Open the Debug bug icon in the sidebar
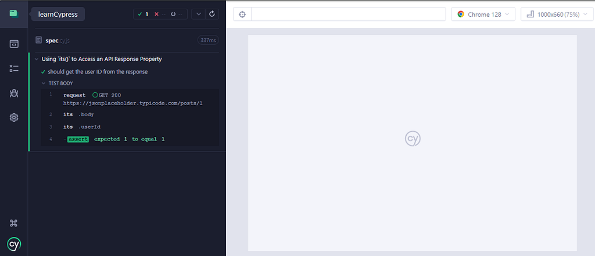The width and height of the screenshot is (595, 256). [x=14, y=93]
